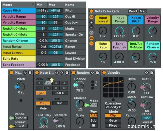The width and height of the screenshot is (163, 131).
Task: Click the Input Lowest macro knob
Action: (x=103, y=31)
